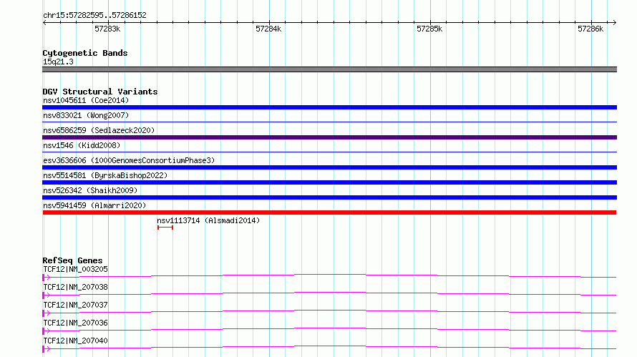Click the ruler's right arrow end

coord(614,22)
